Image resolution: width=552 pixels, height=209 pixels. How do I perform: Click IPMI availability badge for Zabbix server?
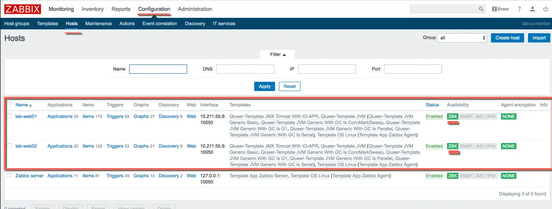pyautogui.click(x=491, y=176)
